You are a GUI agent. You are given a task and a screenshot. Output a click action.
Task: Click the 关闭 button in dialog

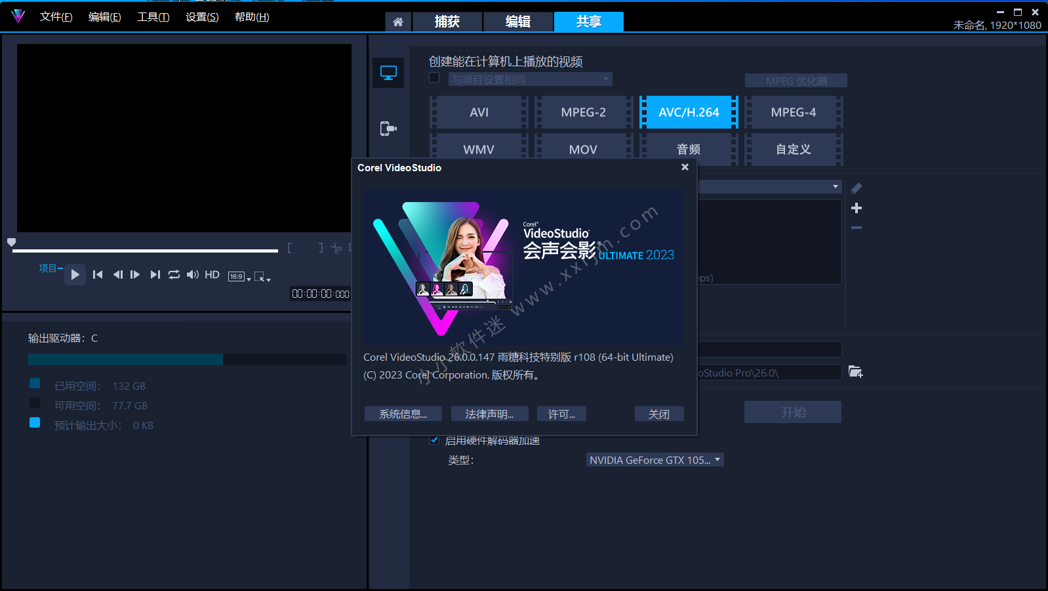tap(659, 414)
